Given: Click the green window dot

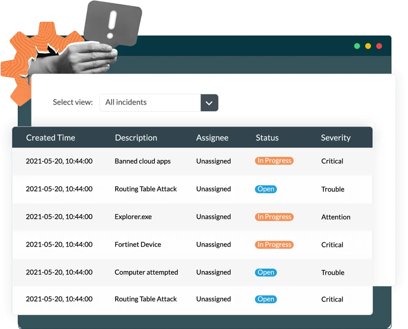Looking at the screenshot, I should (x=357, y=46).
